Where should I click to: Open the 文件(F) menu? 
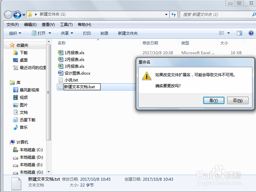click(12, 25)
